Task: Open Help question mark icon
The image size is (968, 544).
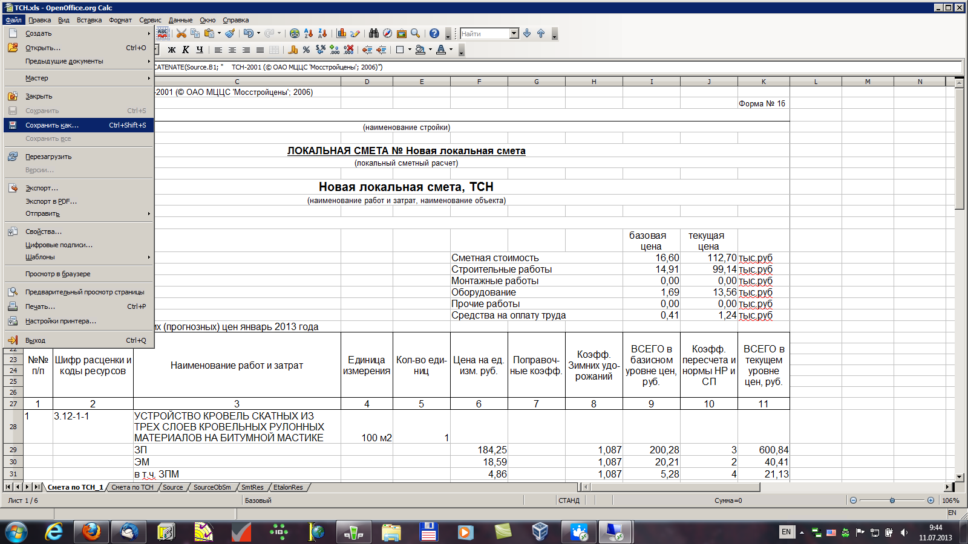Action: [x=434, y=33]
